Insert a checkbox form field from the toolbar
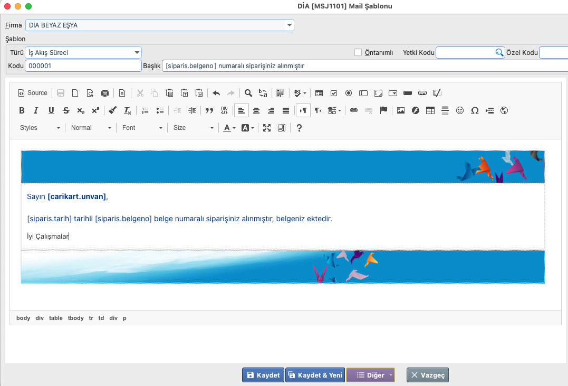The image size is (568, 386). tap(334, 93)
